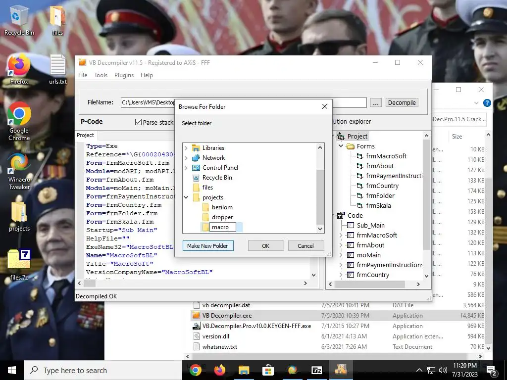The height and width of the screenshot is (380, 507).
Task: Expand Network node in folder tree
Action: pos(186,158)
